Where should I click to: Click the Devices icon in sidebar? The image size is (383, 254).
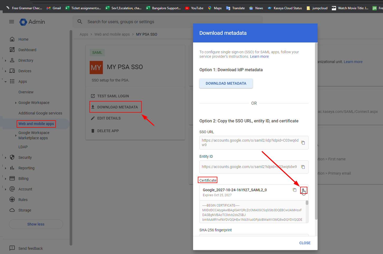point(12,71)
